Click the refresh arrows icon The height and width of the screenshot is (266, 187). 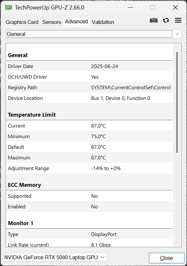[x=166, y=20]
